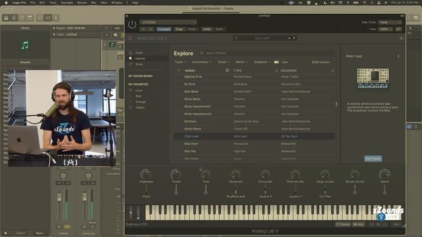Open the View Editor dropdown
The image size is (422, 237).
(385, 29)
